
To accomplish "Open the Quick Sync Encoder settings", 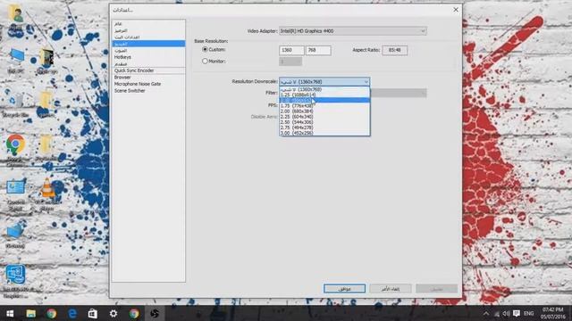I will tap(148, 70).
